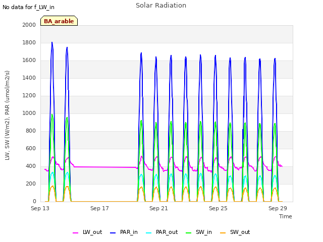The width and height of the screenshot is (323, 242).
Task: Click the Sep 21 x-axis label
Action: pyautogui.click(x=158, y=208)
